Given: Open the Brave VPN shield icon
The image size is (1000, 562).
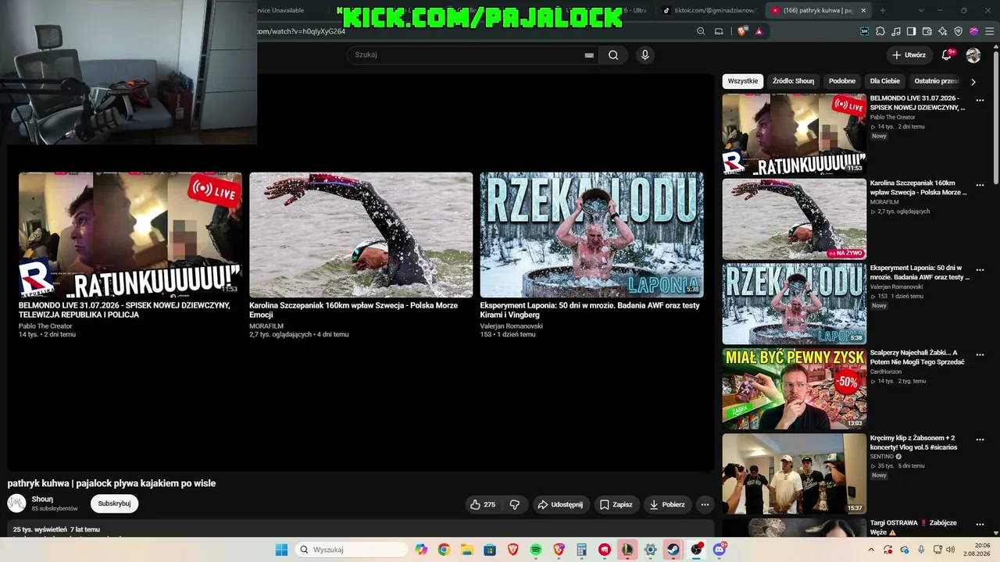Looking at the screenshot, I should (x=959, y=31).
